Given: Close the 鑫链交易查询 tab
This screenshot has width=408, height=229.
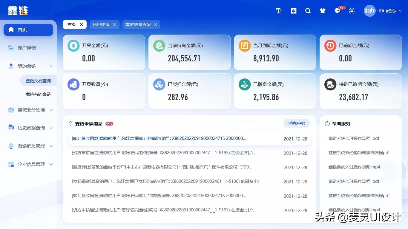Looking at the screenshot, I should [155, 24].
